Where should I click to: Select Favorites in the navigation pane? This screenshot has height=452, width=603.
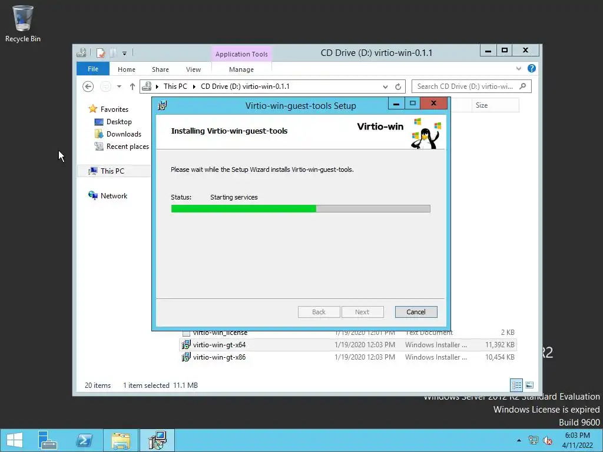(x=114, y=109)
